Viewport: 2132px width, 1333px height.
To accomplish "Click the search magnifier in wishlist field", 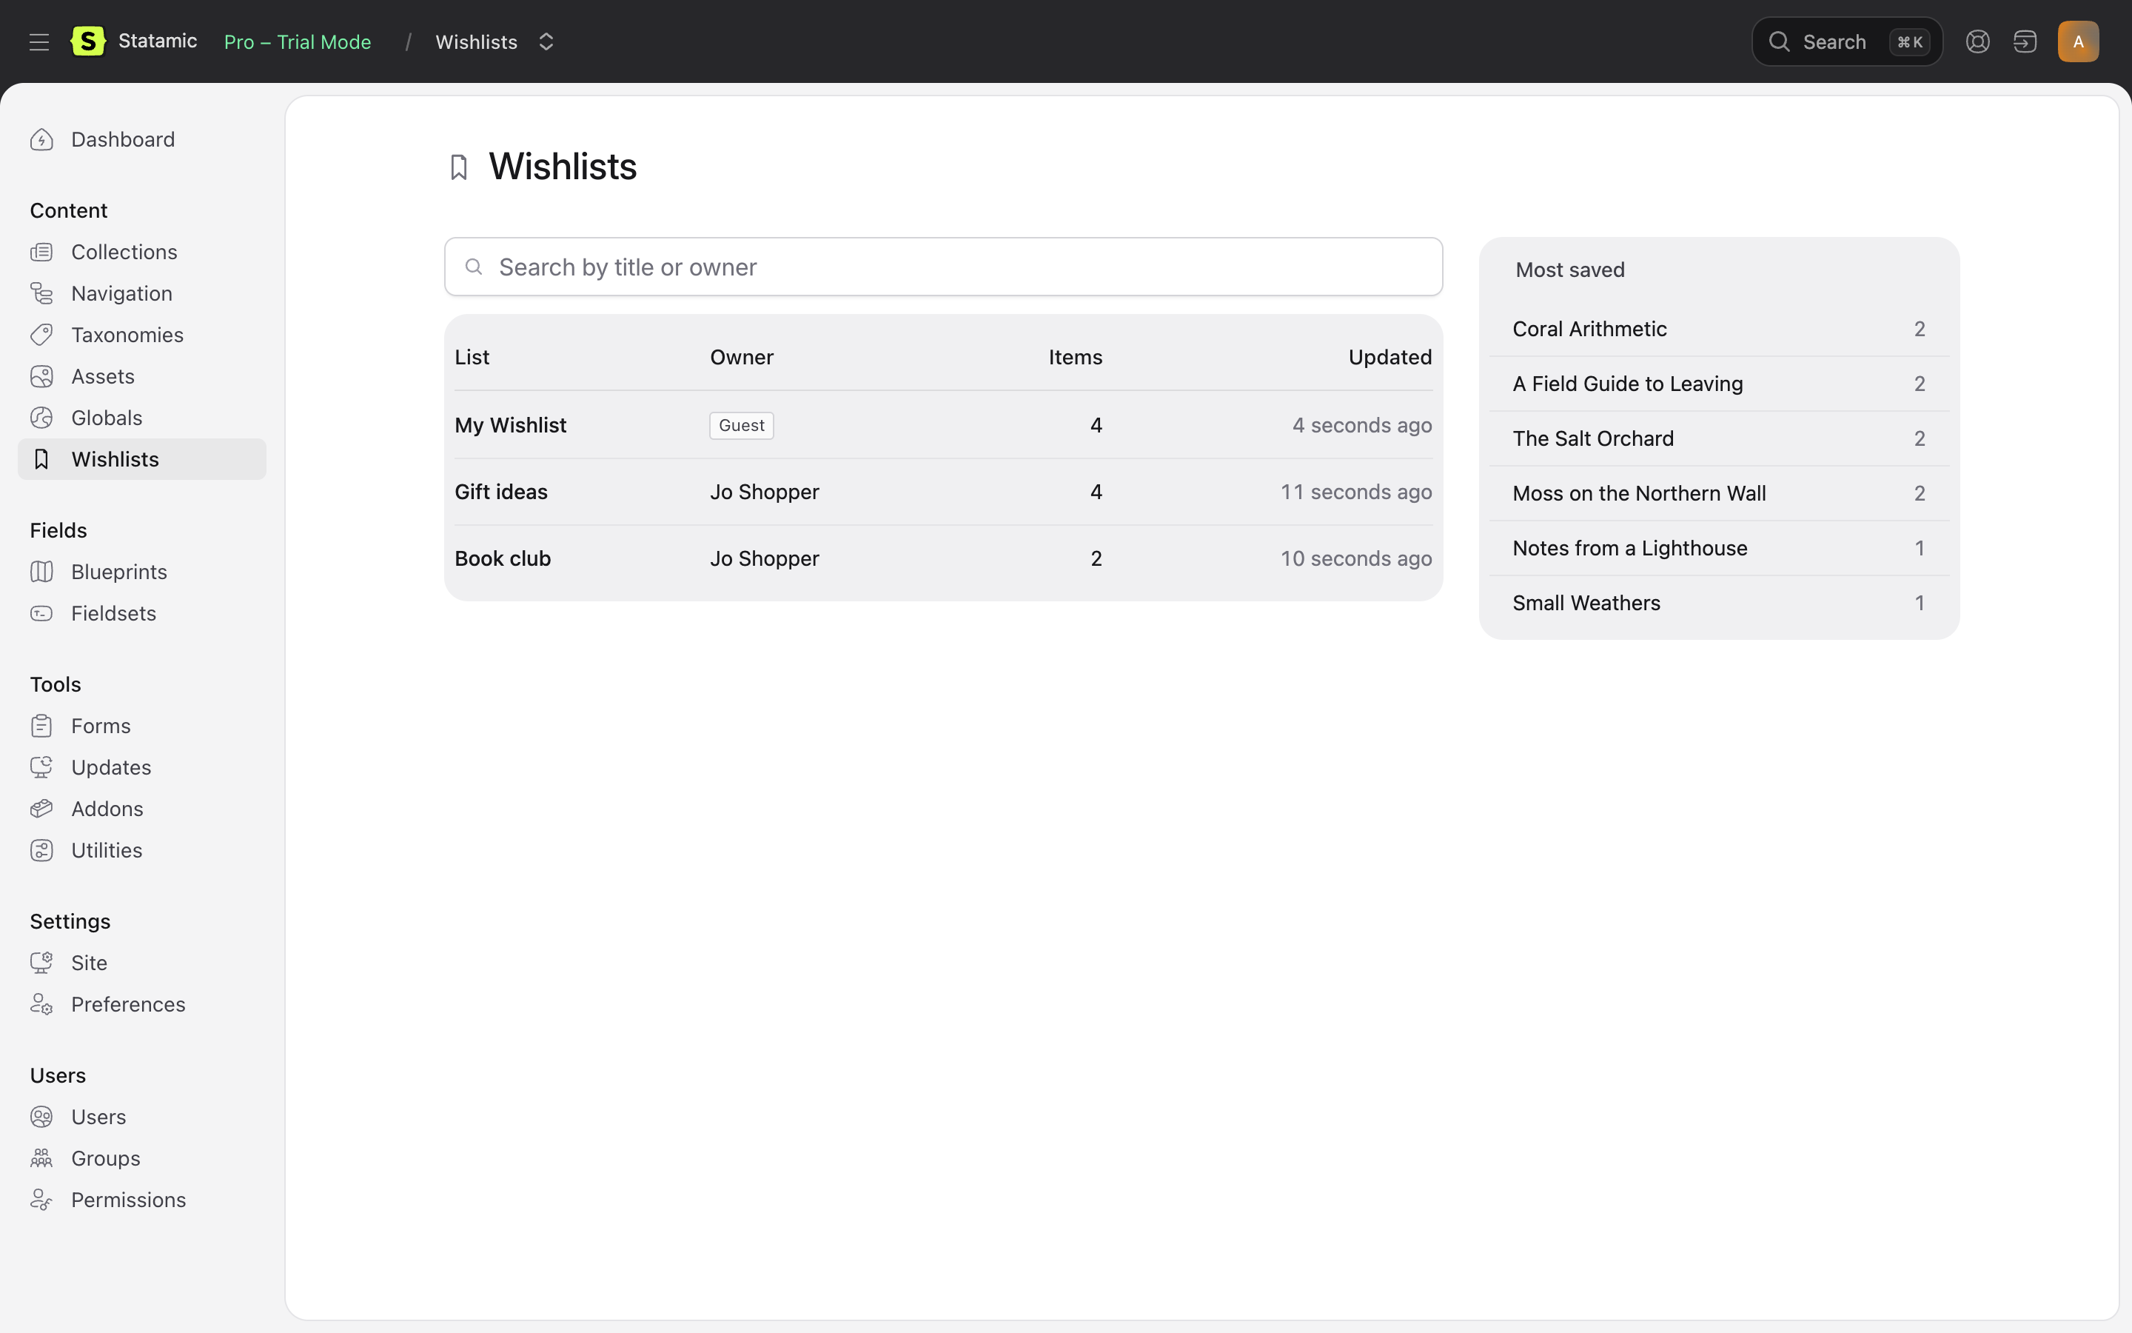I will (x=474, y=267).
